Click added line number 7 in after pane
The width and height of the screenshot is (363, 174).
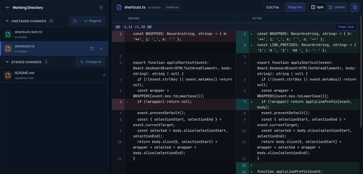[x=245, y=102]
